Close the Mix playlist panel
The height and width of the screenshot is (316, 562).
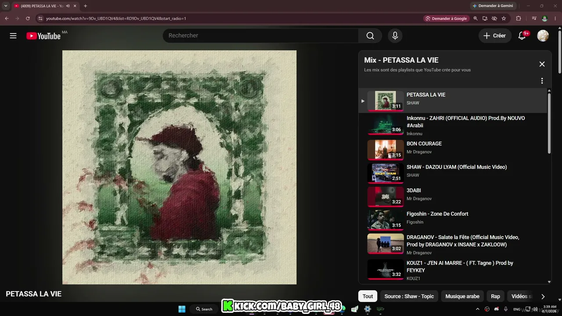tap(542, 64)
